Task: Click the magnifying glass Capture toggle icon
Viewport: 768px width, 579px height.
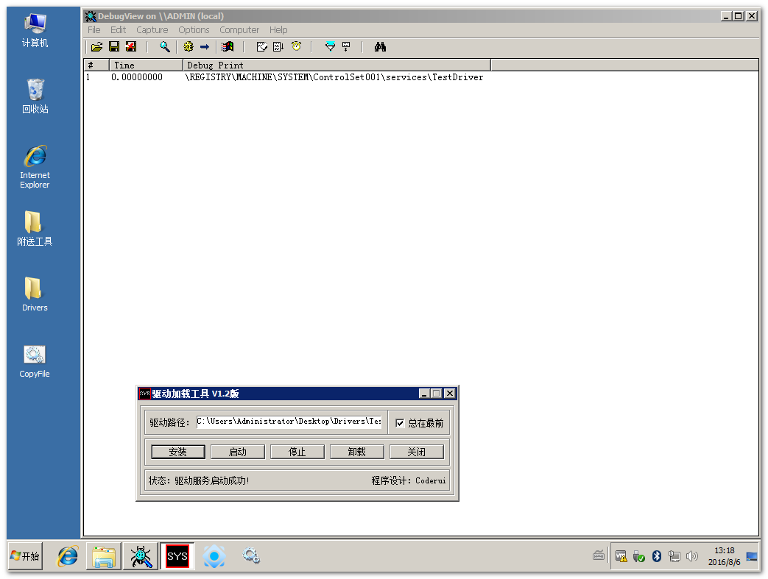Action: pos(165,47)
